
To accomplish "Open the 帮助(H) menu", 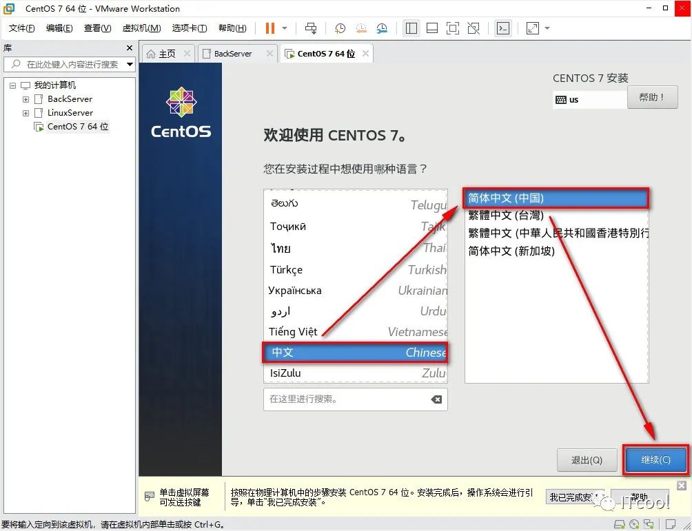I will pyautogui.click(x=232, y=28).
